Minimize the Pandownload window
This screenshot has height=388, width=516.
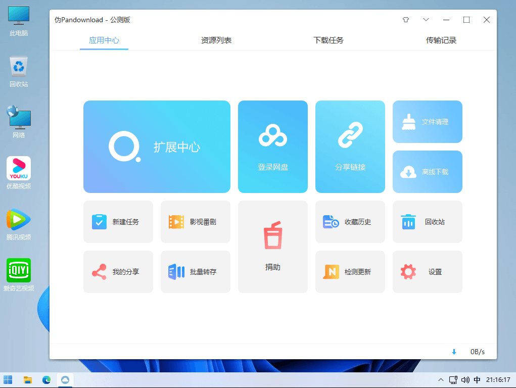(x=446, y=20)
